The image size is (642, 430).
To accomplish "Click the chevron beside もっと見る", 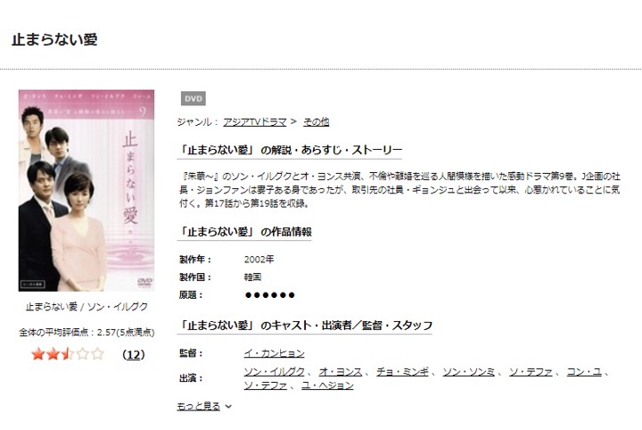I will coord(228,407).
